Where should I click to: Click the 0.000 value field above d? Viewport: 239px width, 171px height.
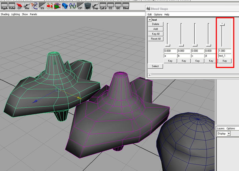pos(211,51)
